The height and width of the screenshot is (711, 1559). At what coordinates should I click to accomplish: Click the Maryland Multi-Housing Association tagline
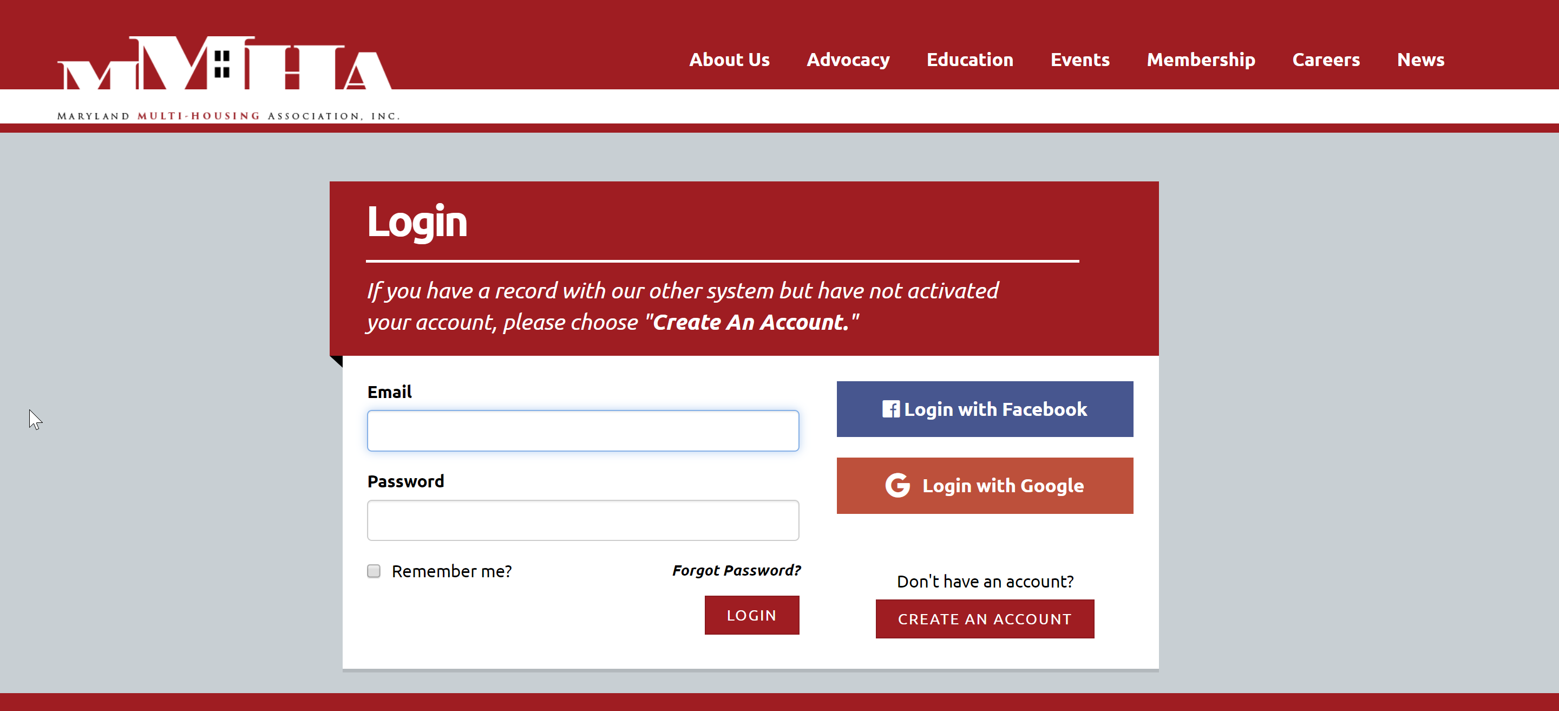[x=229, y=116]
